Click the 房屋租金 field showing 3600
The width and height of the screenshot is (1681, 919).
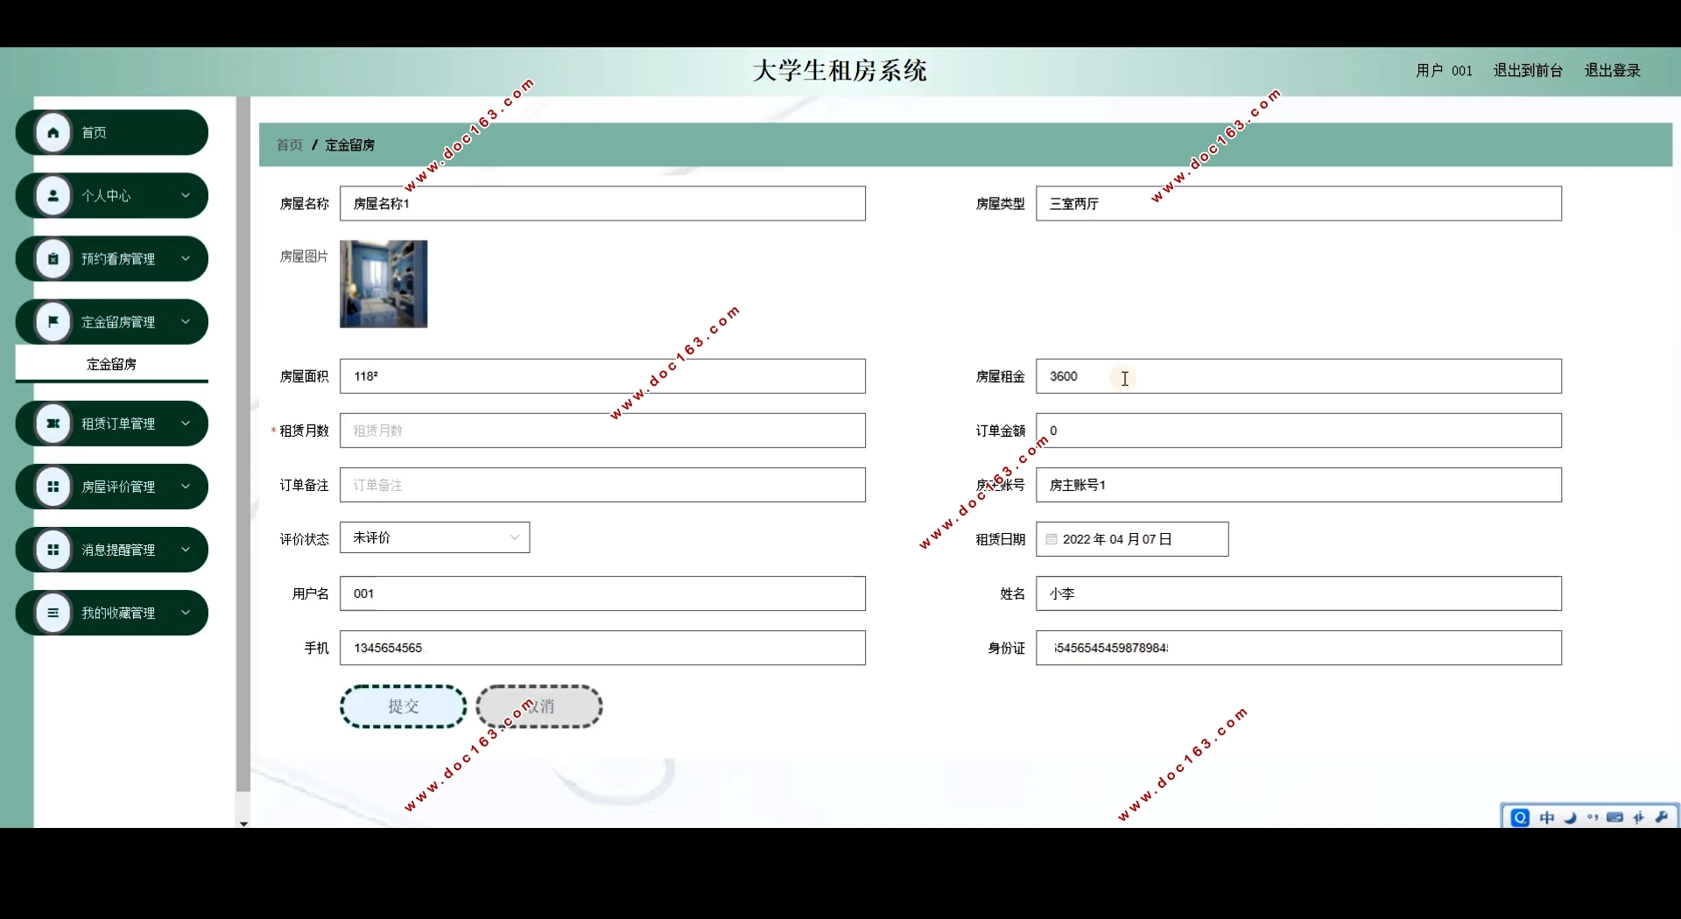pos(1299,376)
